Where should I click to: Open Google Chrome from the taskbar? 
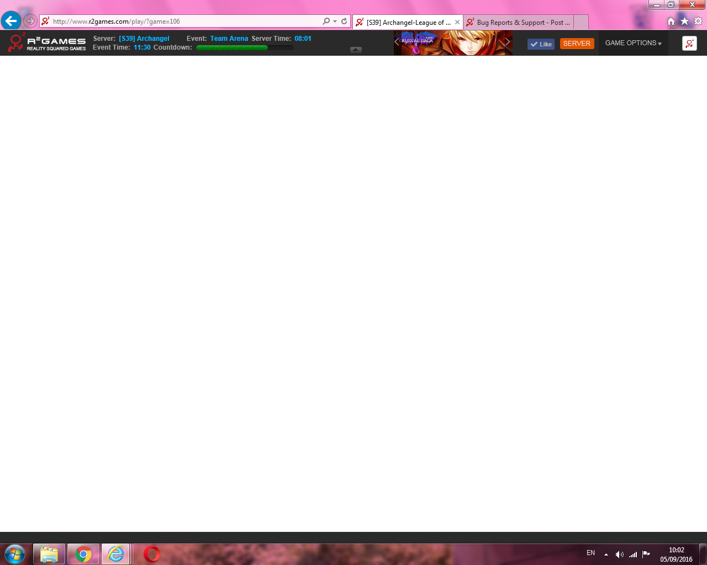83,554
